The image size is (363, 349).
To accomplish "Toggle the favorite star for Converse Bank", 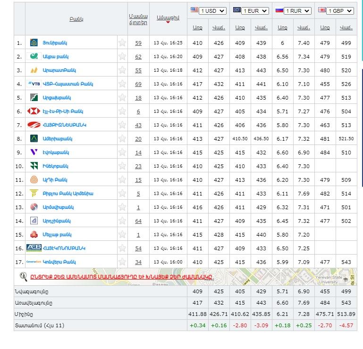I will coord(122,262).
